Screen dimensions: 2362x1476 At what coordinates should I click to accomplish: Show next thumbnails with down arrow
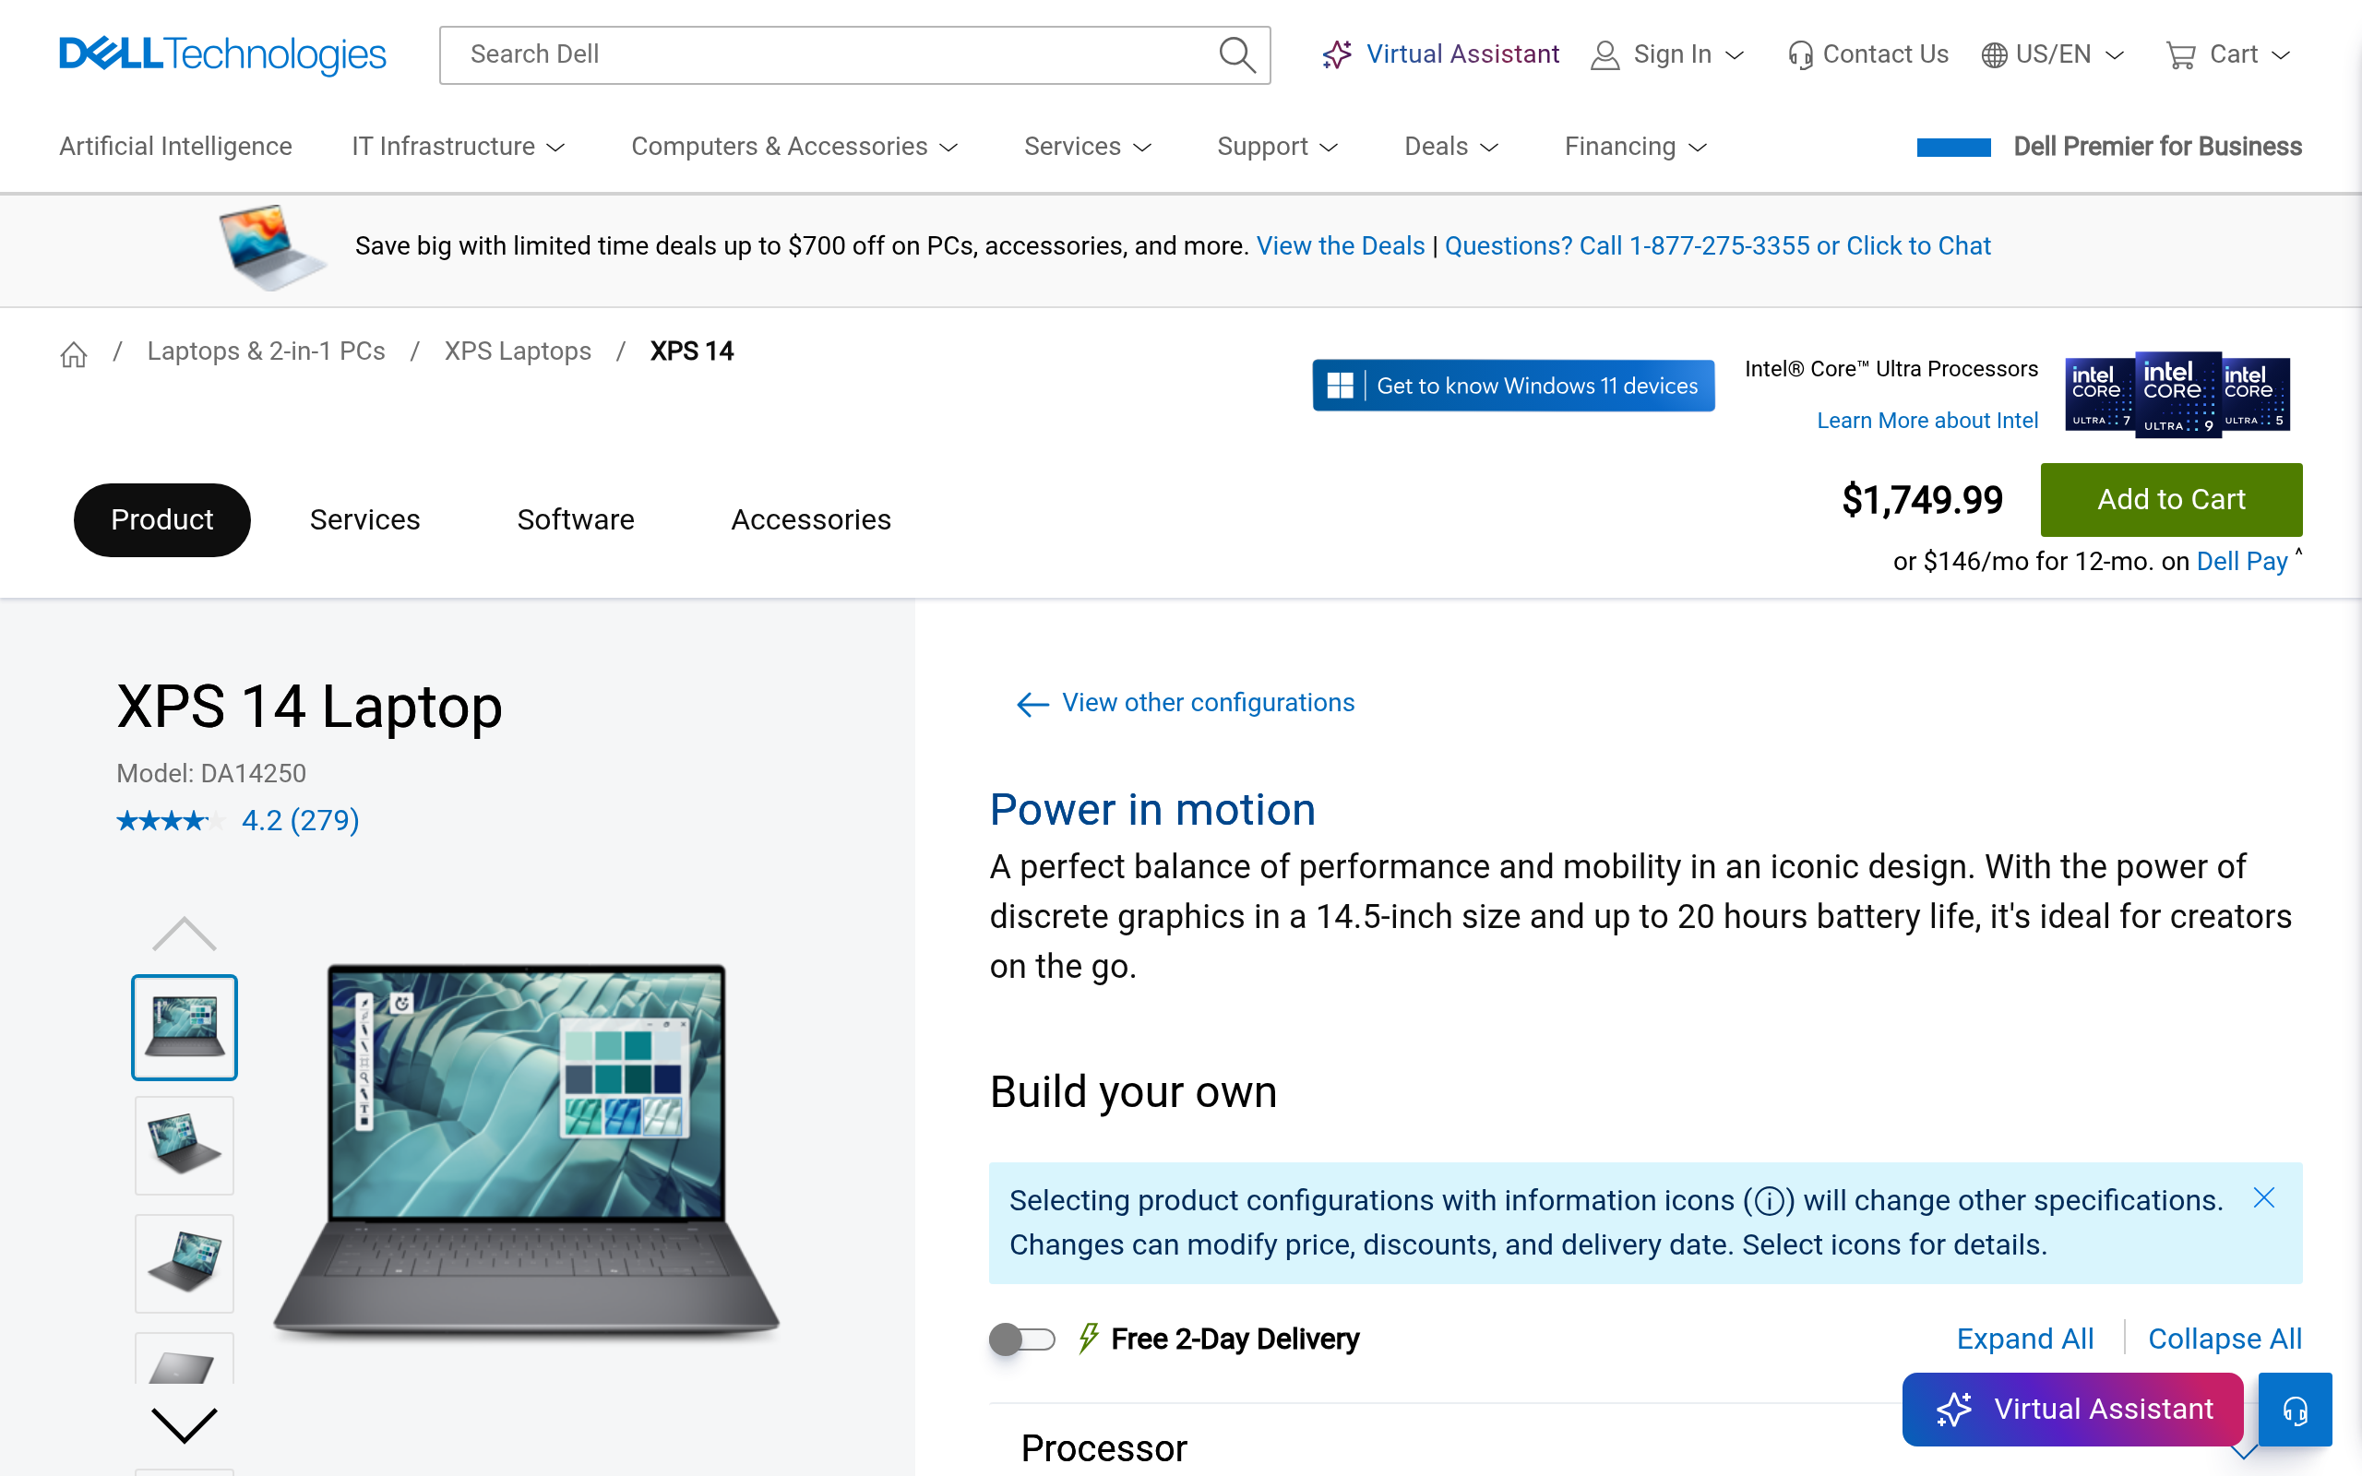pos(185,1425)
